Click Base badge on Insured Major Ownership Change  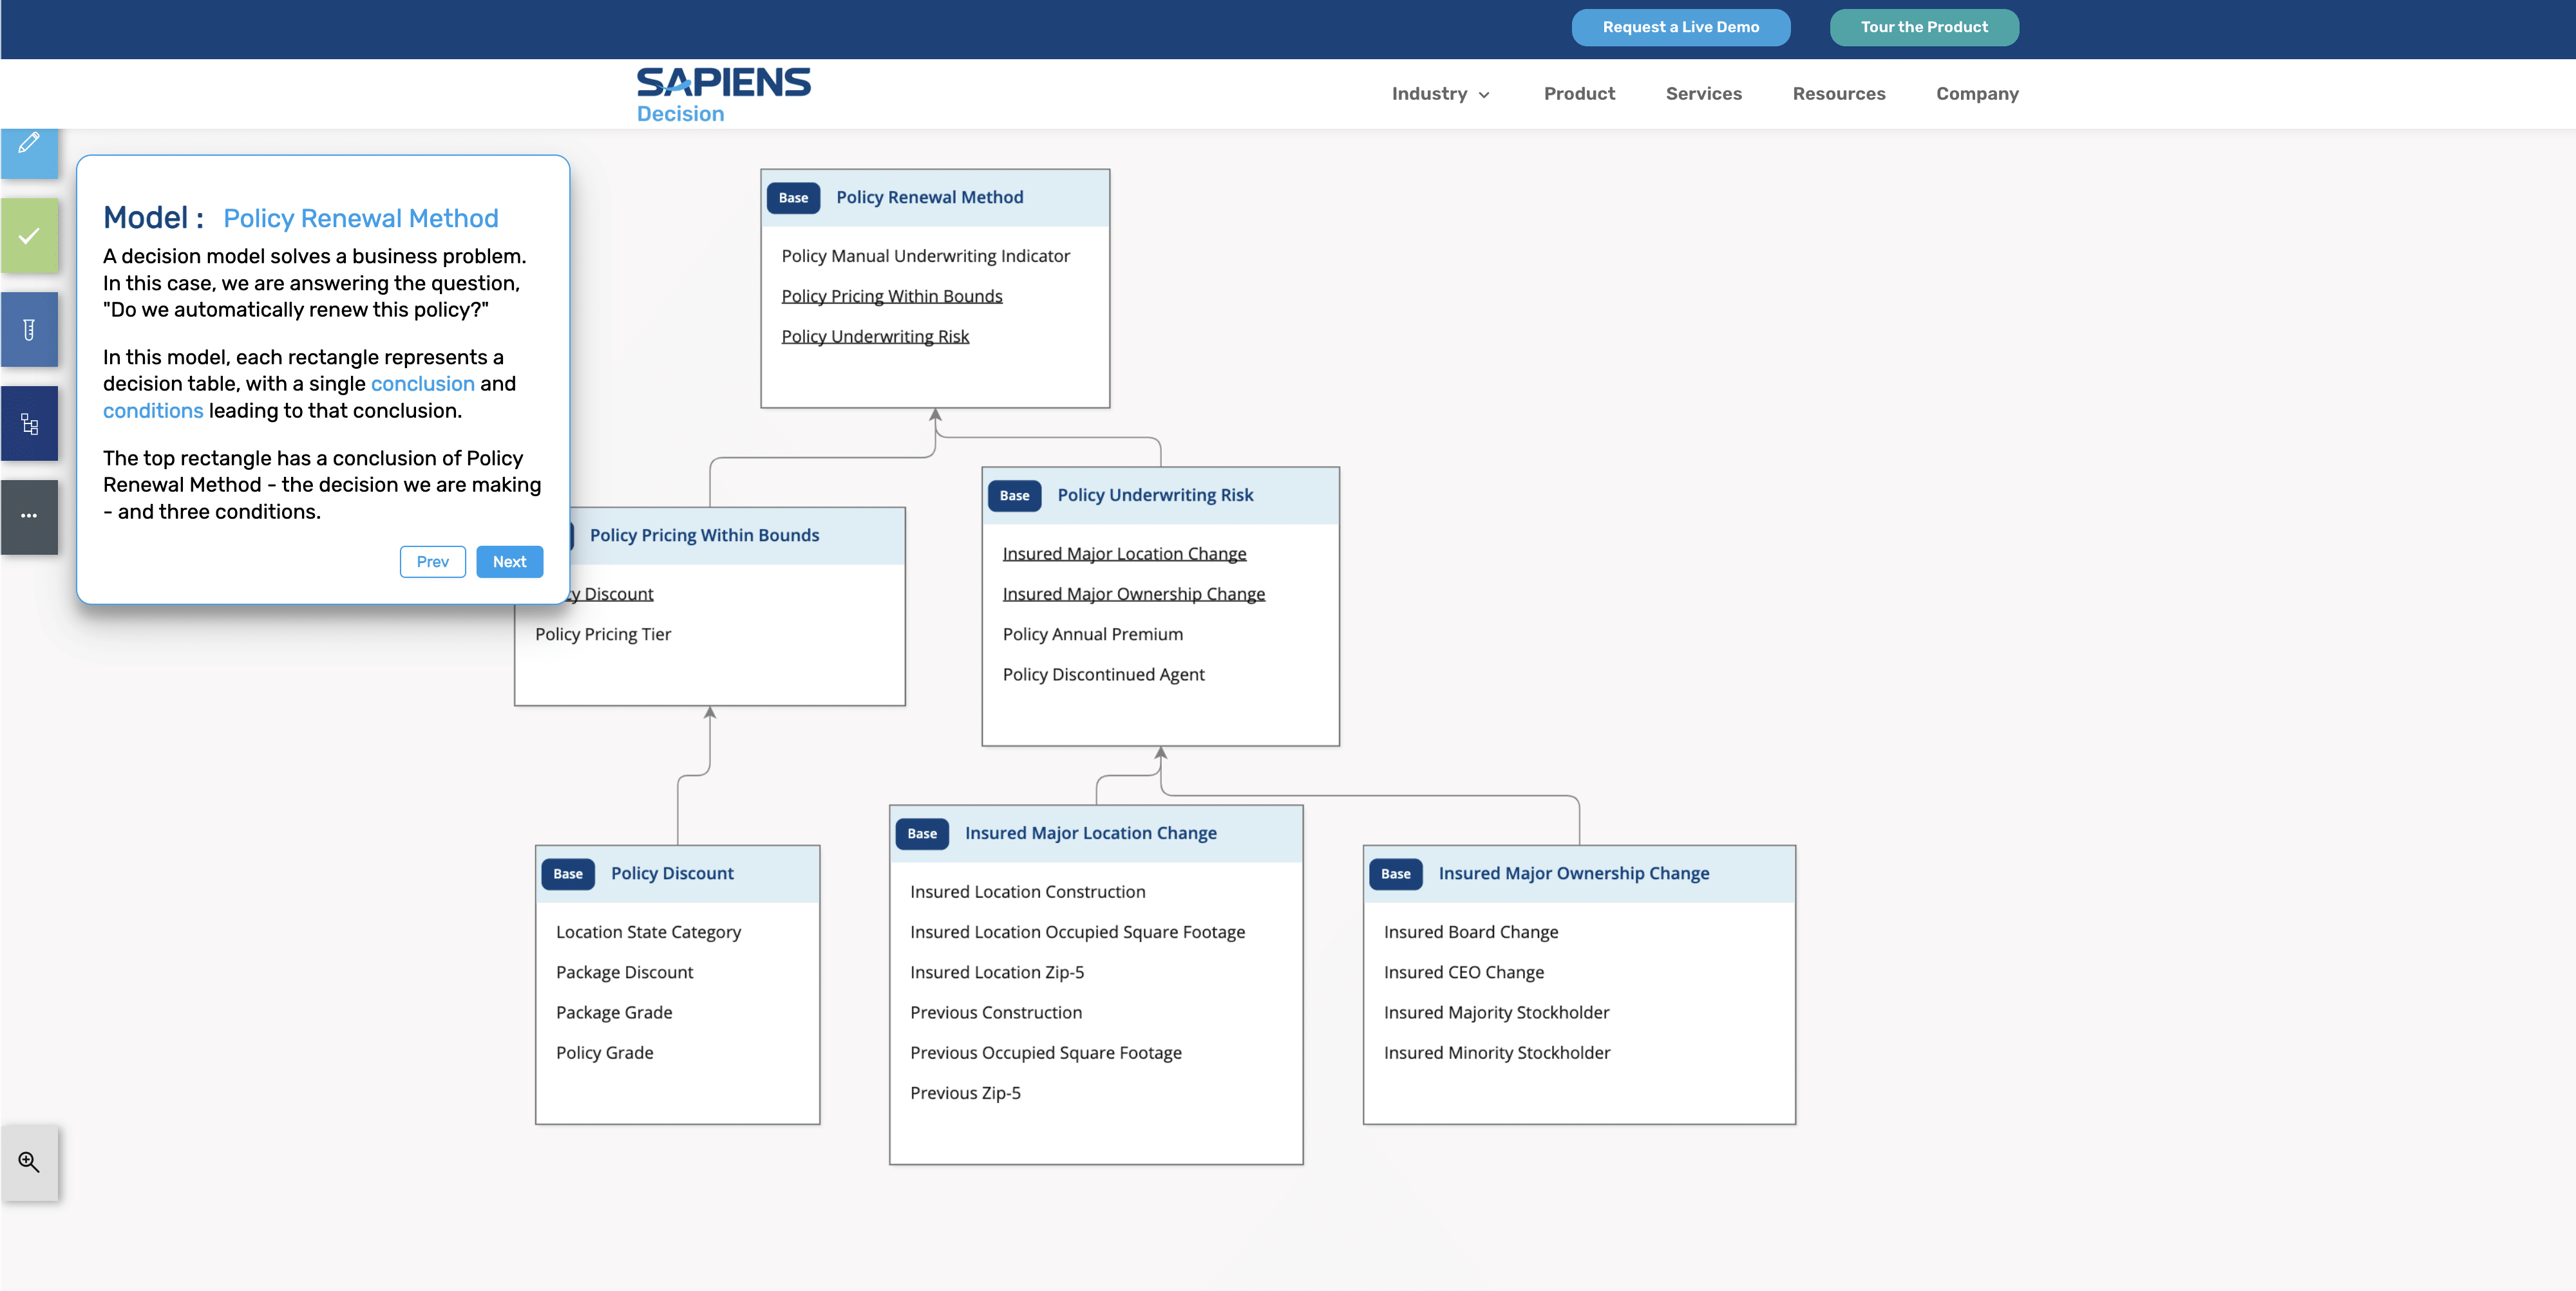1396,875
